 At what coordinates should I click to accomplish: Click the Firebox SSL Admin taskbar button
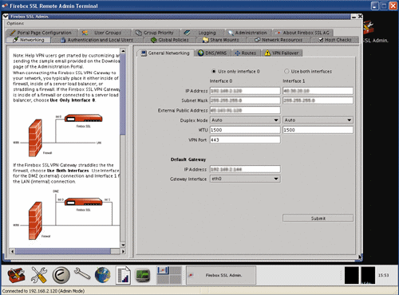pos(221,275)
